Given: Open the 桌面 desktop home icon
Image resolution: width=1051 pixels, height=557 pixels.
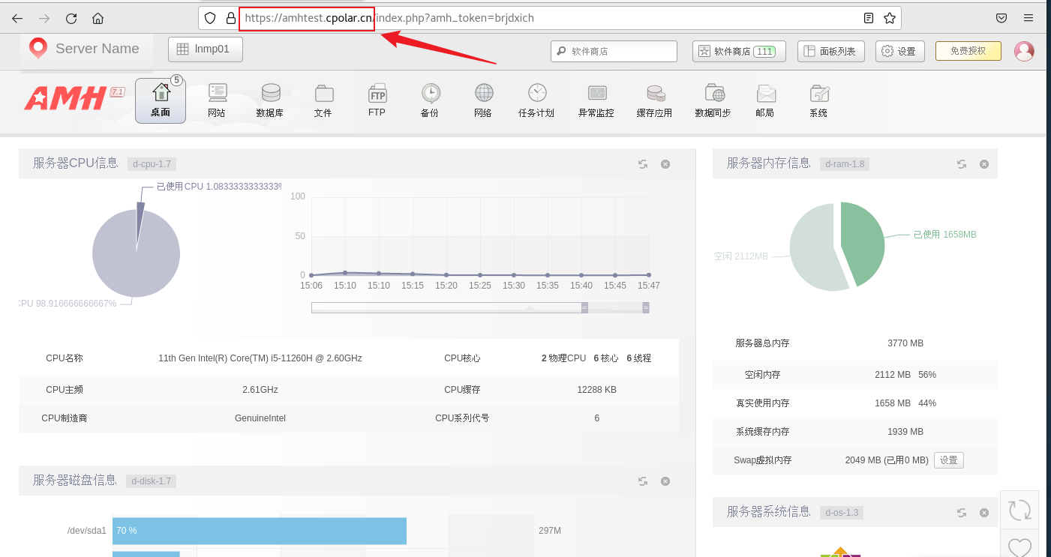Looking at the screenshot, I should (x=161, y=100).
